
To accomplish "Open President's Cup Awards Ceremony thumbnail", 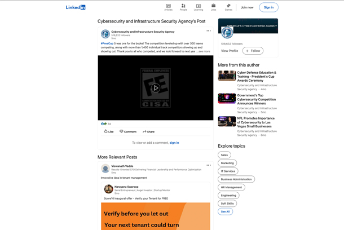I will pos(227,76).
